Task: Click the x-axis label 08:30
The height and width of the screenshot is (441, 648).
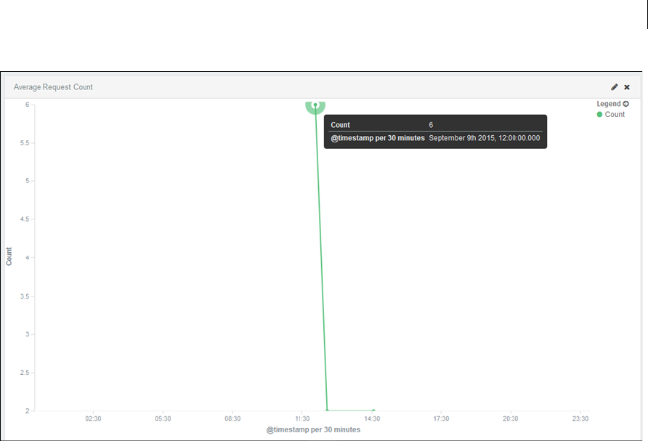Action: click(x=232, y=418)
